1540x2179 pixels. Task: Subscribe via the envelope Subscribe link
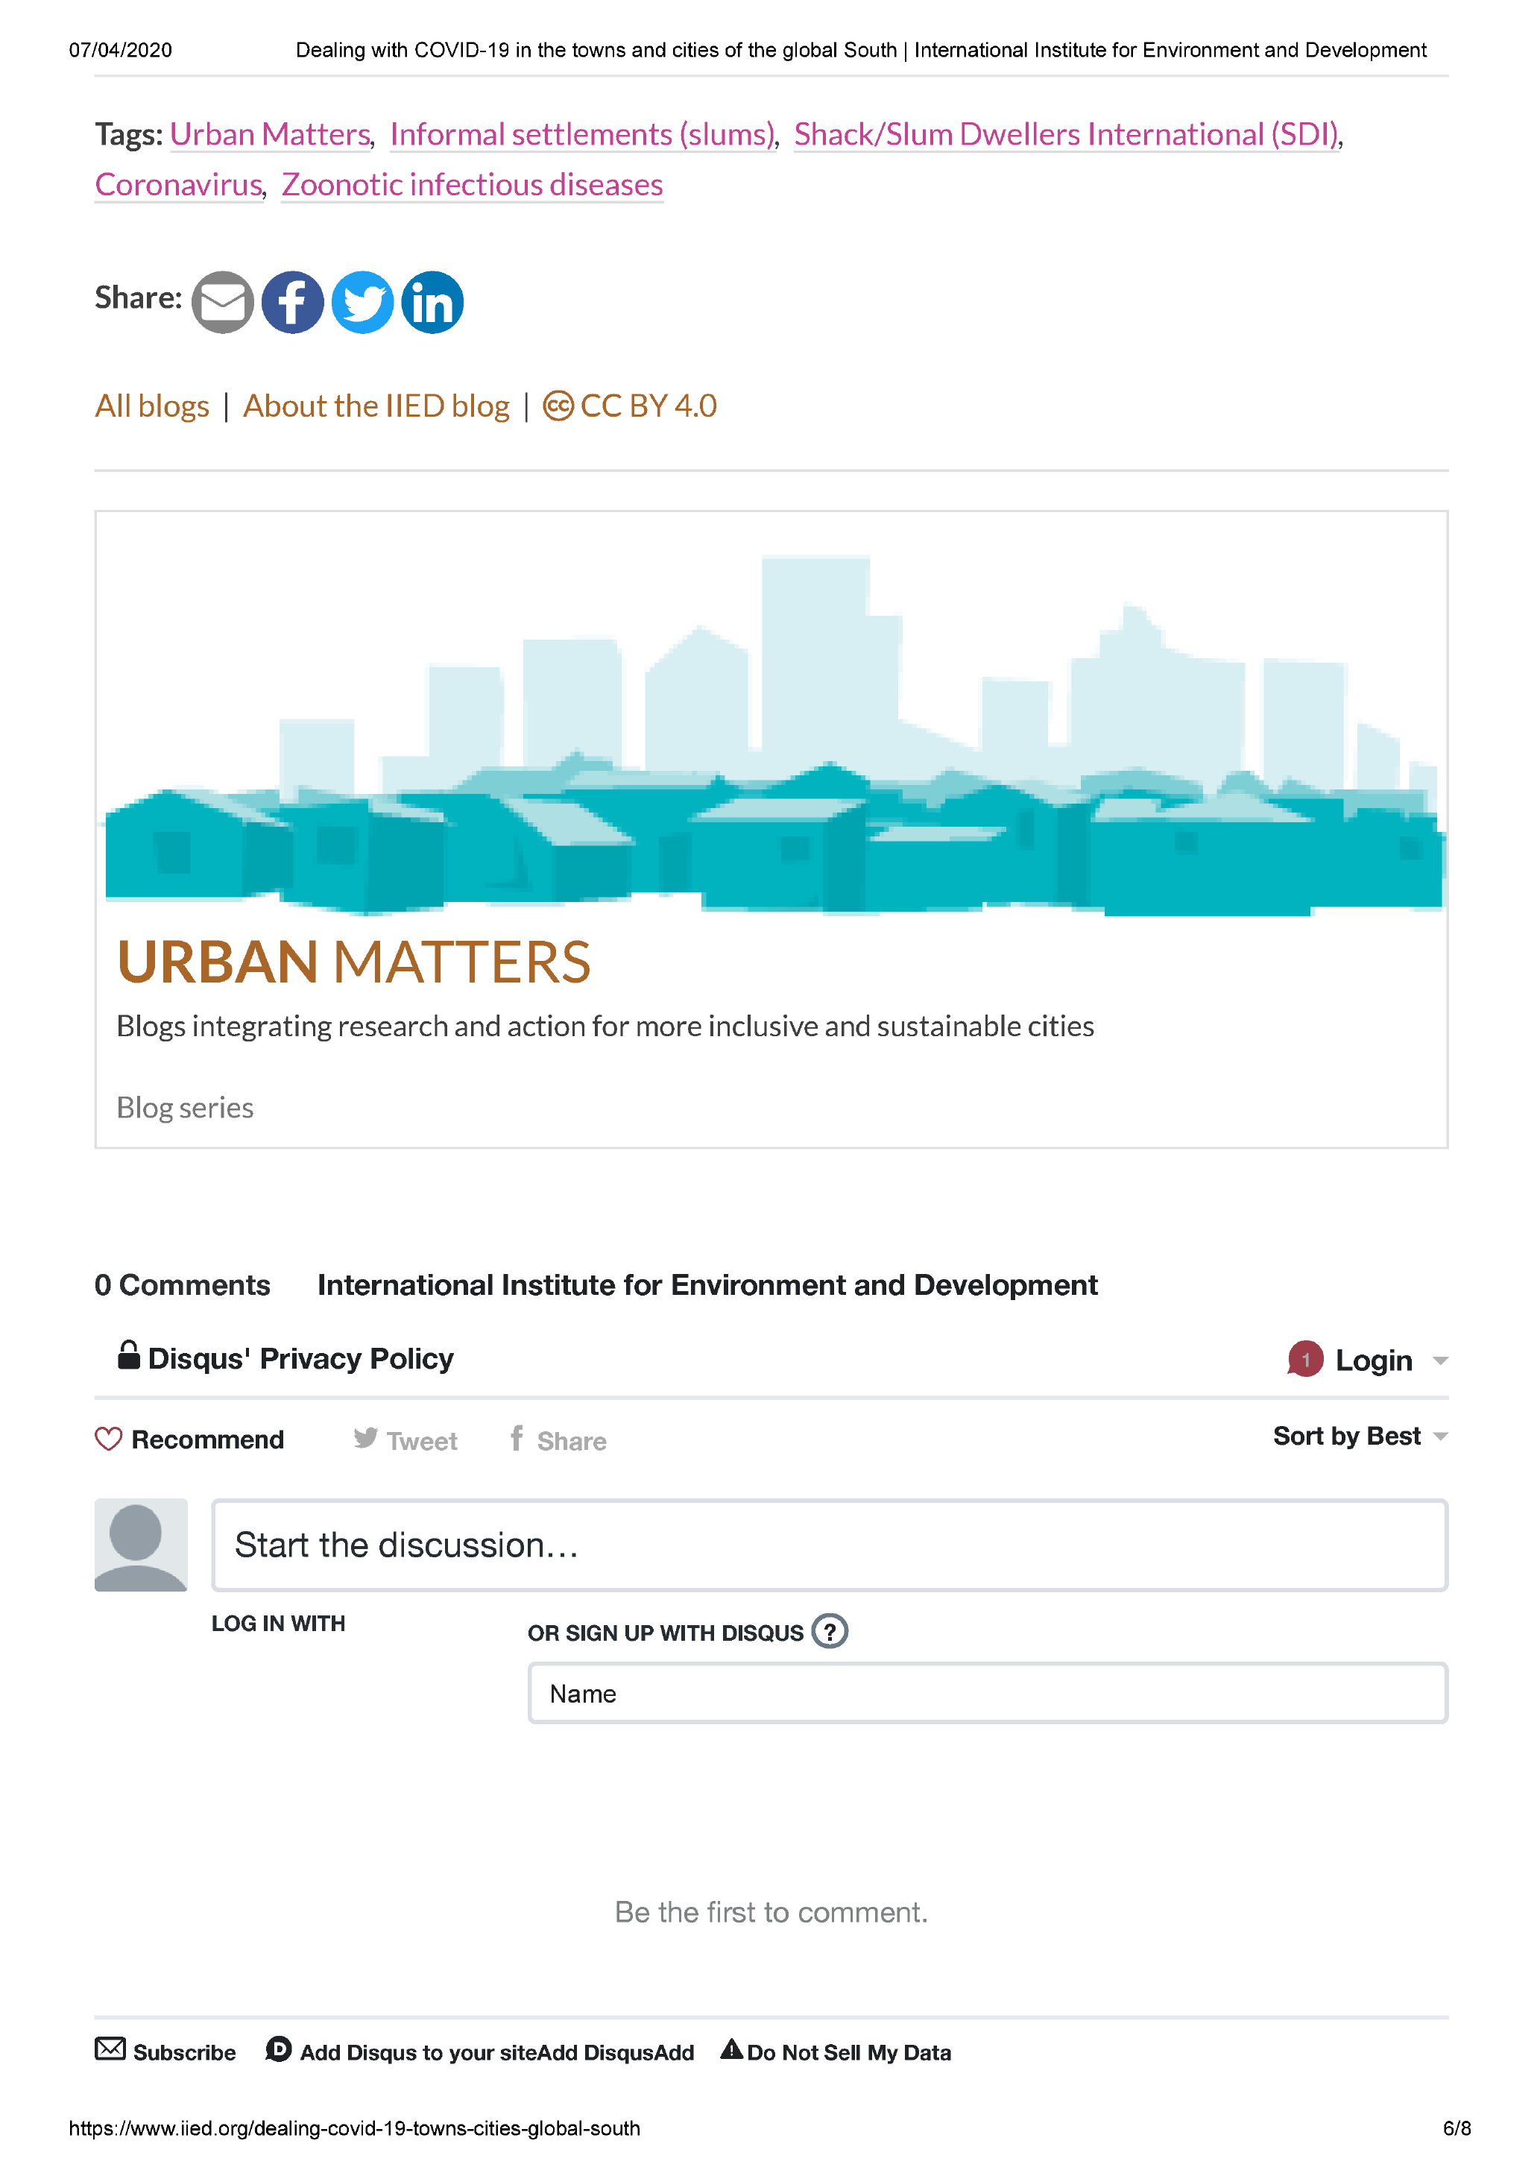coord(165,2052)
